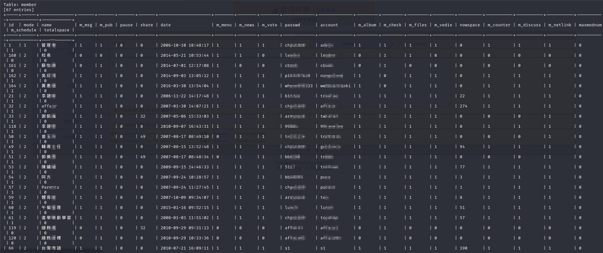Click the "date" column header
Screen dimensions: 603x253
pyautogui.click(x=166, y=25)
